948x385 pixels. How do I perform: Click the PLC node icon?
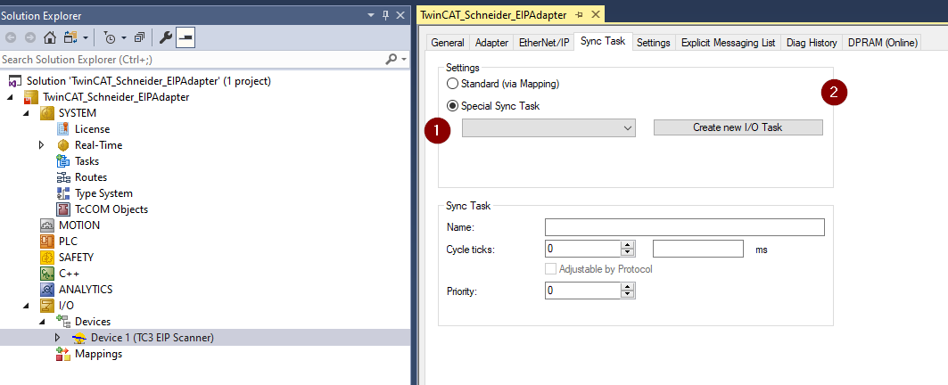pyautogui.click(x=47, y=242)
